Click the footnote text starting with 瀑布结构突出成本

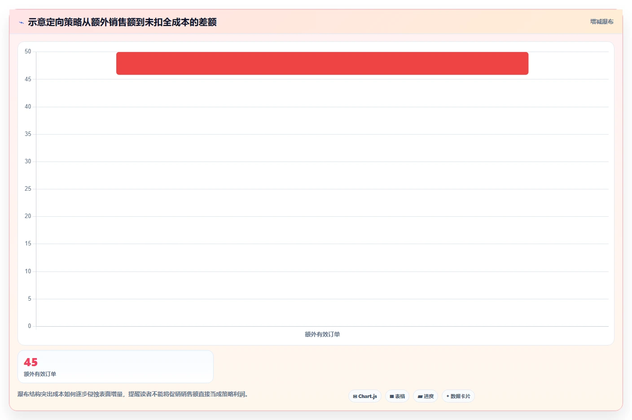tap(132, 394)
